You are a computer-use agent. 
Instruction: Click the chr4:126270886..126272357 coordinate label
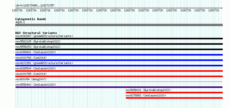pos(35,5)
